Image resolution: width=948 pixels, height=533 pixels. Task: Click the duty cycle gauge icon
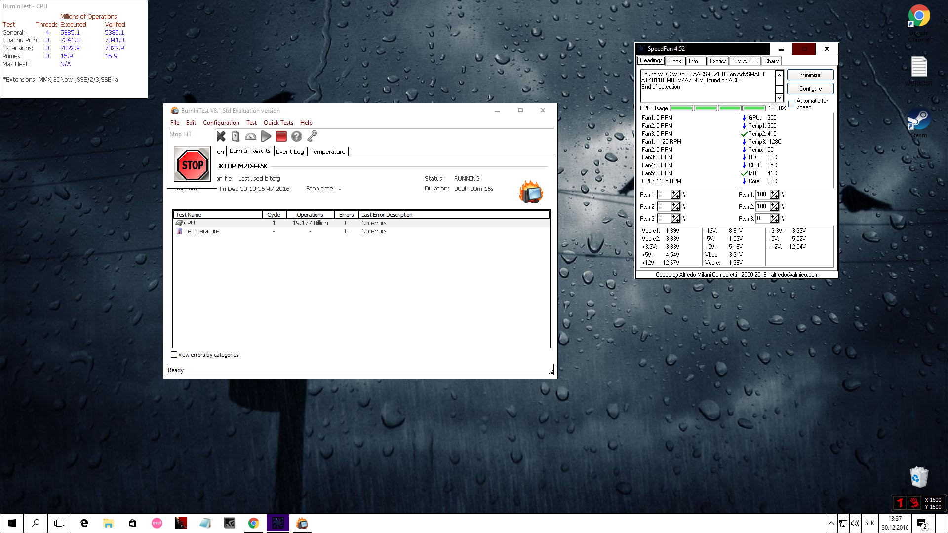click(251, 137)
